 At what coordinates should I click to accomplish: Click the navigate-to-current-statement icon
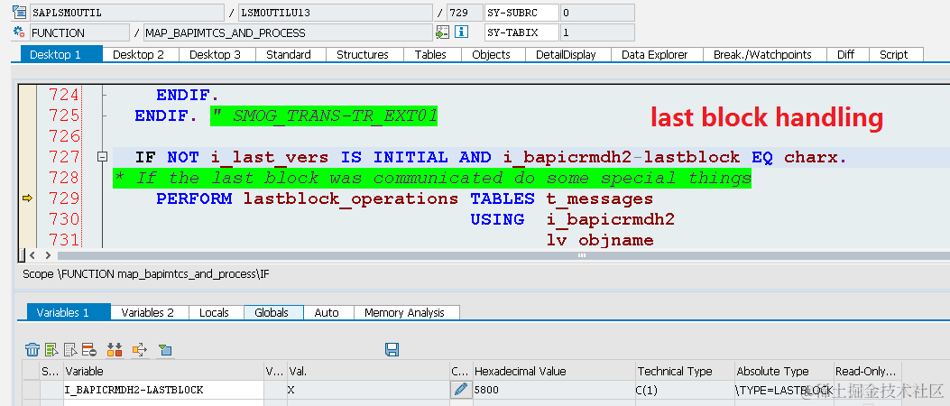pyautogui.click(x=442, y=32)
